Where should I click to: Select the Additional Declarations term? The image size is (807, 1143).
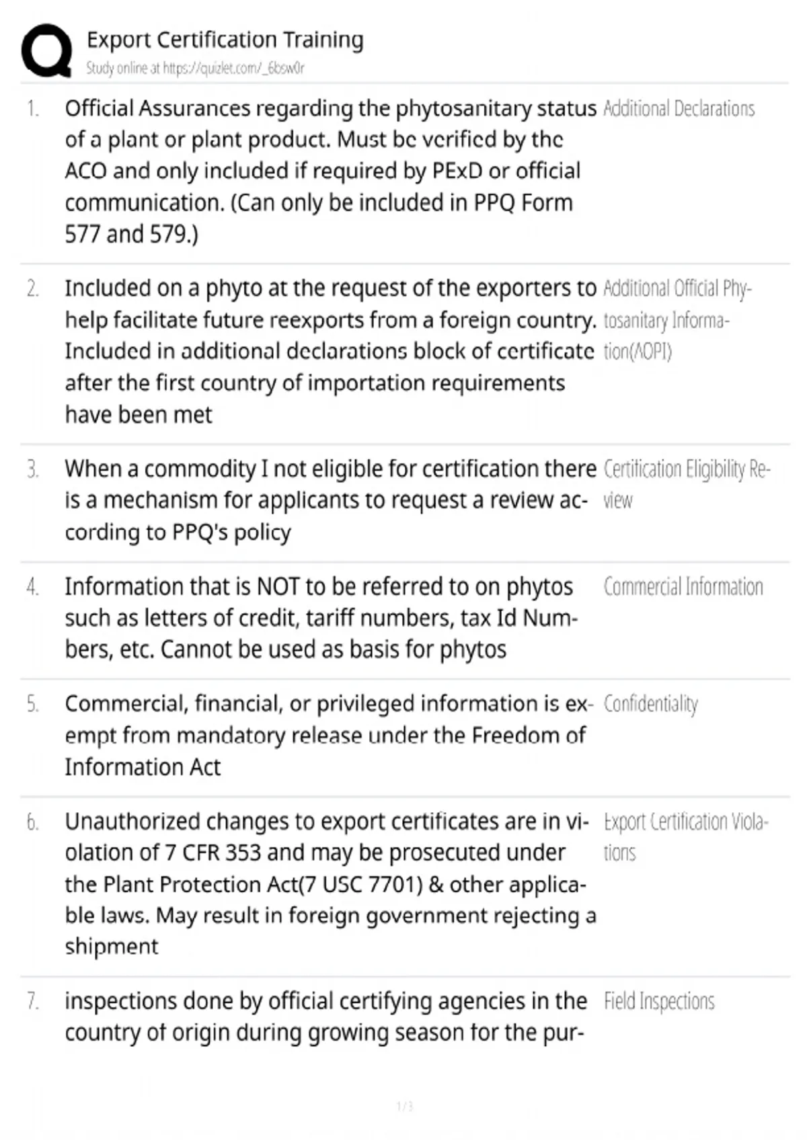point(679,109)
